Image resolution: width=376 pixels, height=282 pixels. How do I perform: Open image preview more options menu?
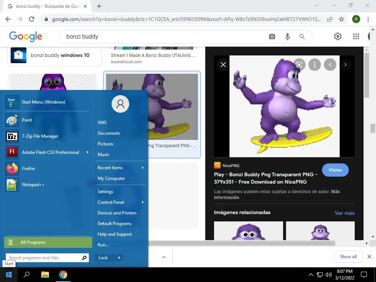[x=314, y=65]
